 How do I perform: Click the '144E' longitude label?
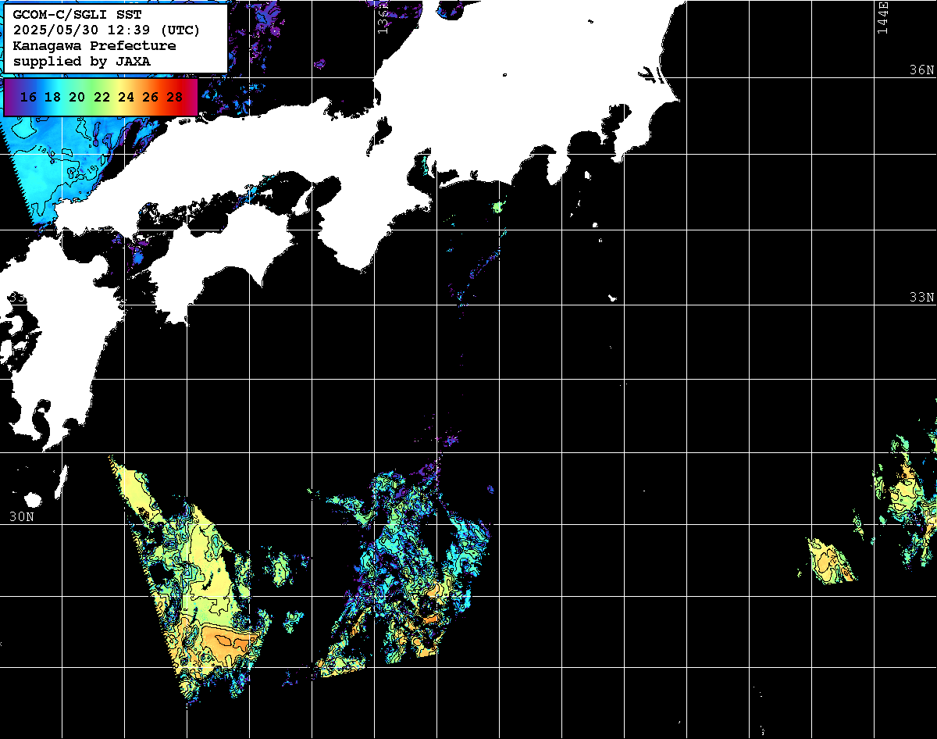(882, 17)
